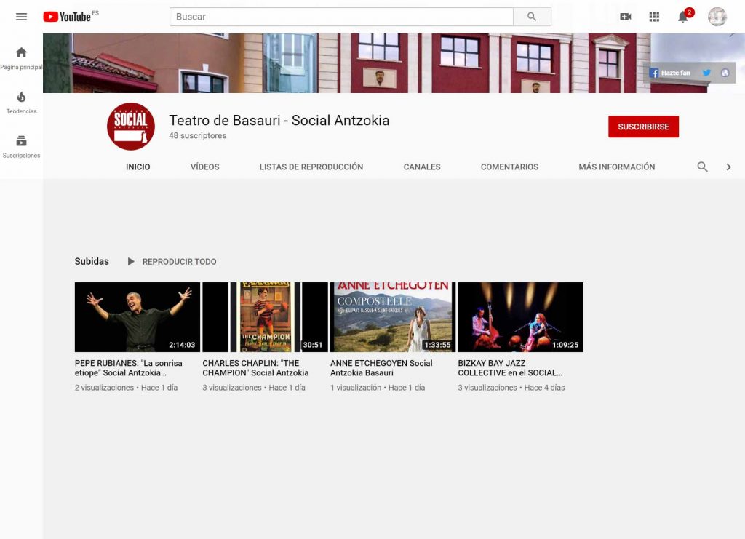Open the Twitter link on banner
Viewport: 745px width, 539px height.
pyautogui.click(x=706, y=73)
